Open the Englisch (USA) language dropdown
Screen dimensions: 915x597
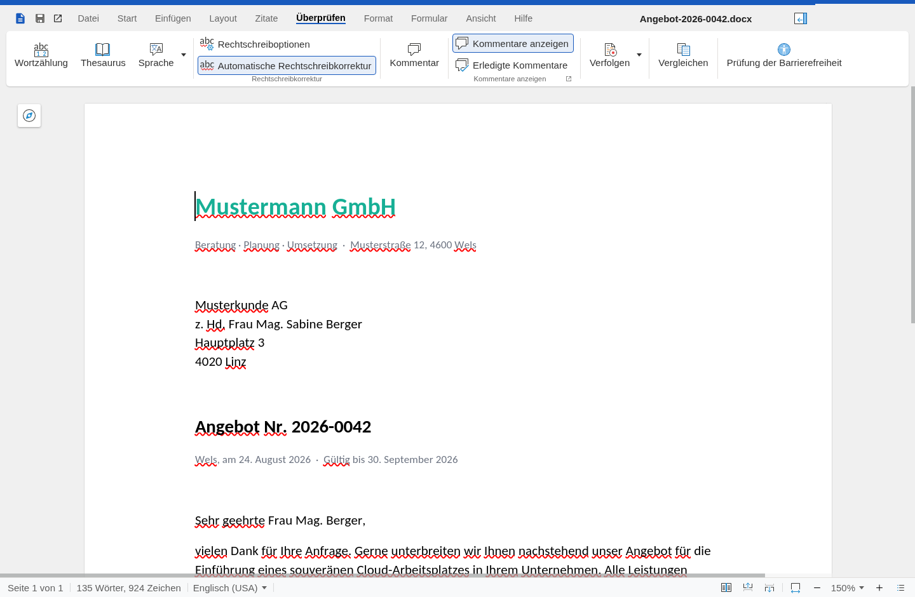coord(230,588)
